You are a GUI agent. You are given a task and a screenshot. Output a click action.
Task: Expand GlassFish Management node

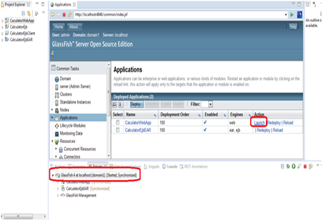tap(58, 195)
